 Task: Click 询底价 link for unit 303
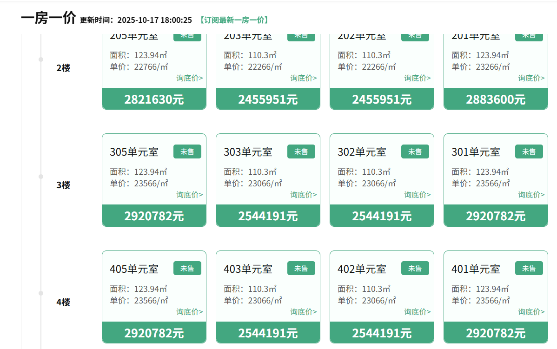(304, 195)
